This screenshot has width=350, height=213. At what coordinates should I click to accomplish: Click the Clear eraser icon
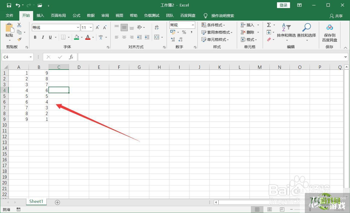[x=269, y=39]
